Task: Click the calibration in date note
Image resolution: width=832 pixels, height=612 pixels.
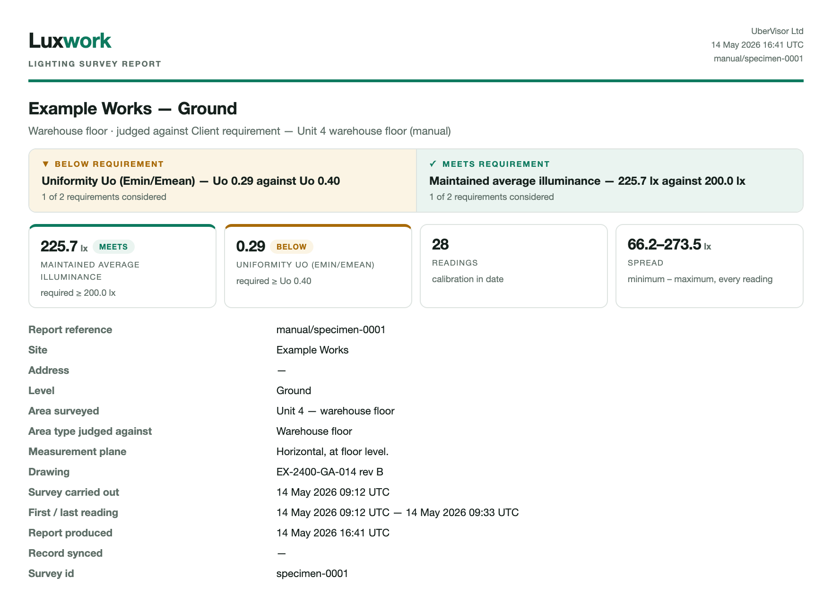Action: click(468, 279)
